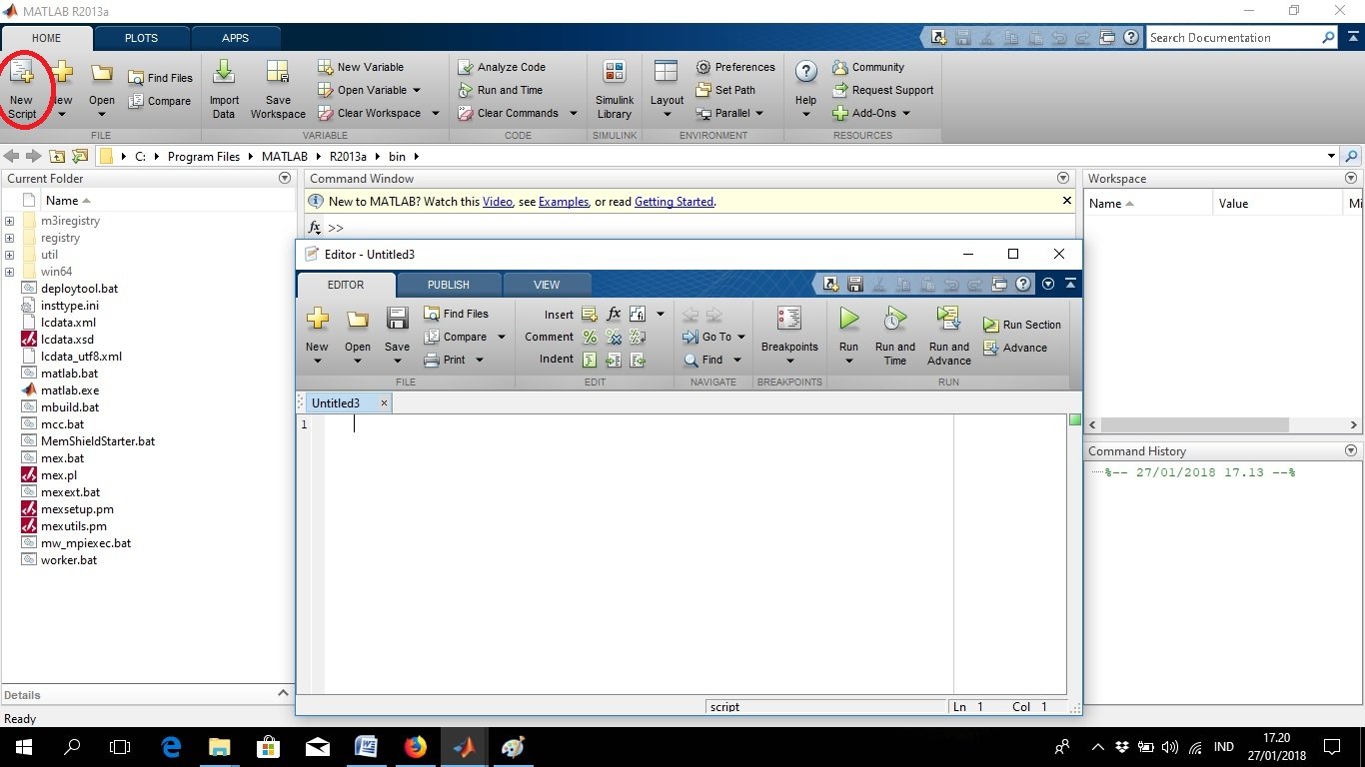Expand the Details panel

tap(283, 693)
